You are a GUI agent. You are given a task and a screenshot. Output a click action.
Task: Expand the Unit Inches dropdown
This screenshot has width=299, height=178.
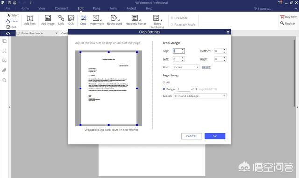186,67
